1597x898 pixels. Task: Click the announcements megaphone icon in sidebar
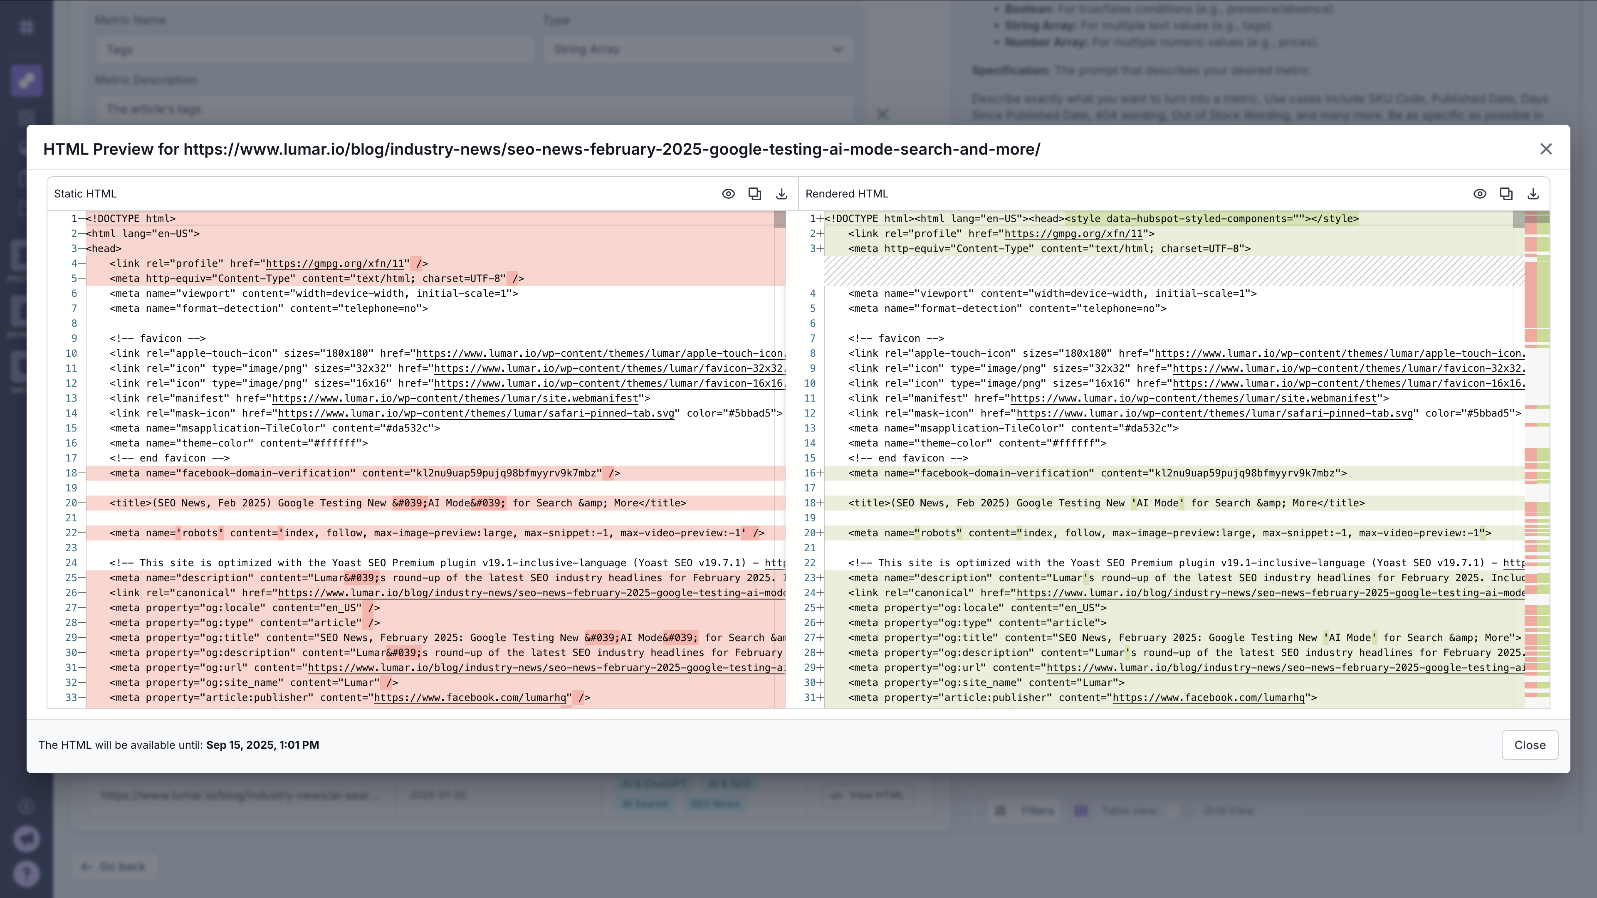click(27, 839)
